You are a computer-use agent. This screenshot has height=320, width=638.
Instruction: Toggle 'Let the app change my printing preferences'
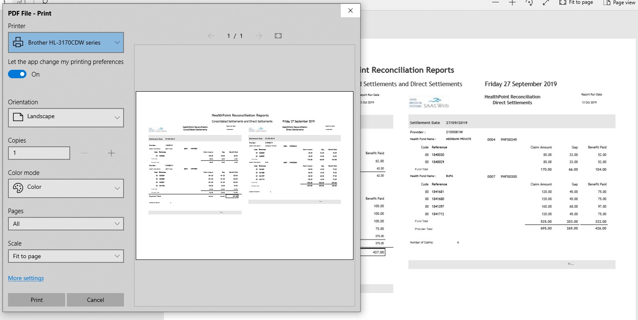pos(17,74)
